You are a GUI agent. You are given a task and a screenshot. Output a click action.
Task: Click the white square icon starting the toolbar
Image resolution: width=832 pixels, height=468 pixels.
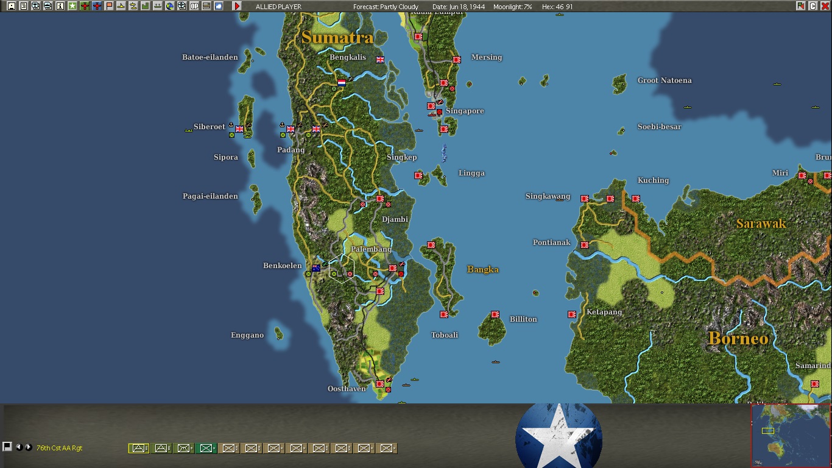[12, 6]
